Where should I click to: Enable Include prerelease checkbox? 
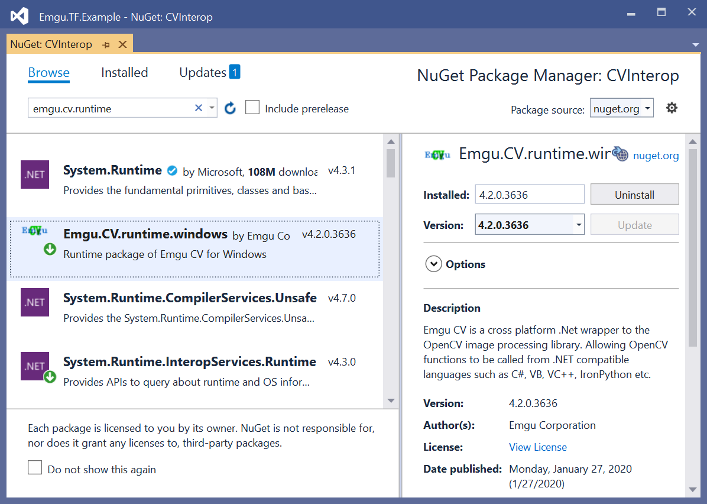click(x=252, y=108)
